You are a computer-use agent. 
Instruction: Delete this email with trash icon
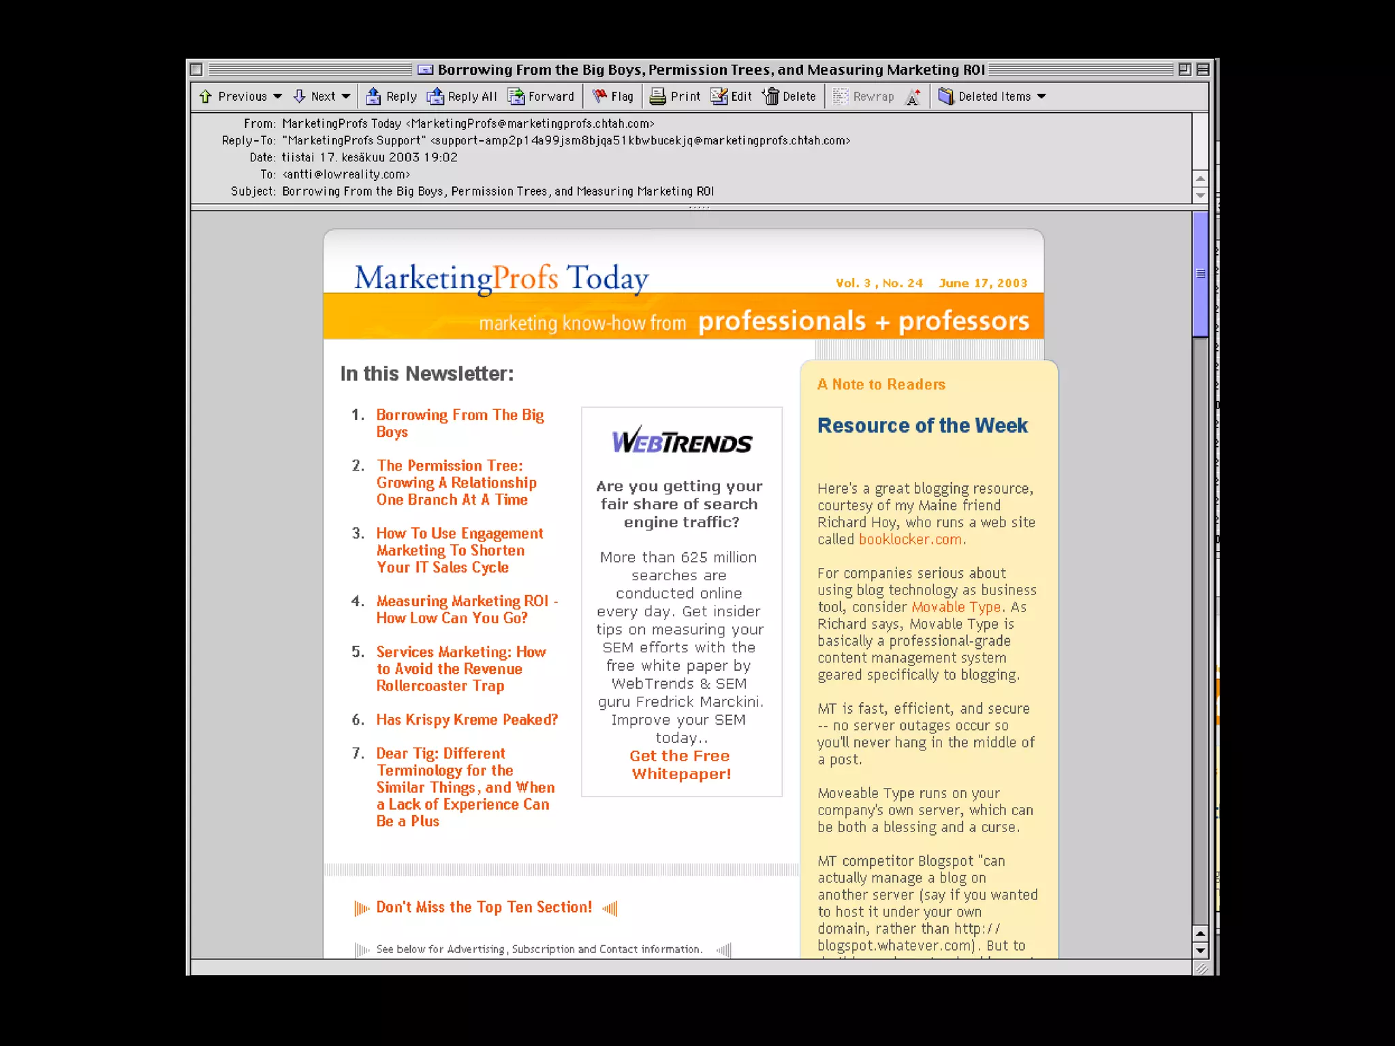click(770, 97)
